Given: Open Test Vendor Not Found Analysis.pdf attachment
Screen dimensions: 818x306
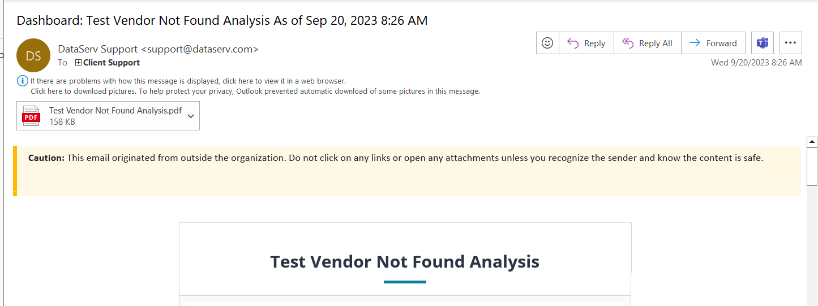Looking at the screenshot, I should [x=108, y=116].
